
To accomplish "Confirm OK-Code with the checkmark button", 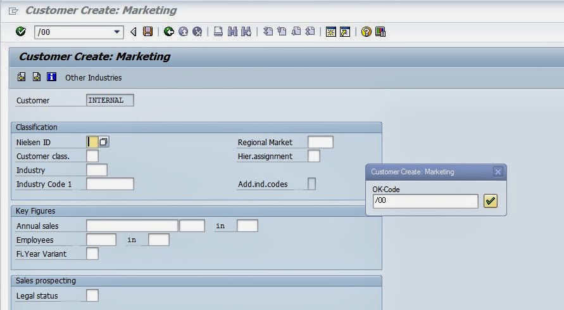I will 491,201.
